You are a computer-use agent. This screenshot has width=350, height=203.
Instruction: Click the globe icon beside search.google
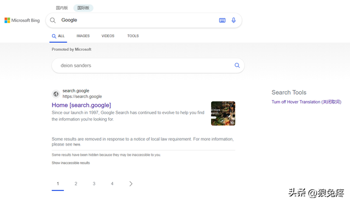[56, 94]
